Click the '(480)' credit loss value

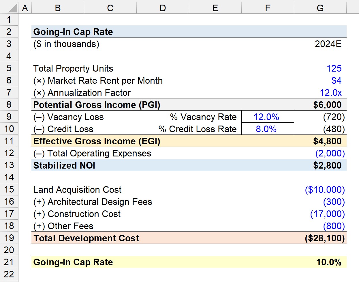(334, 129)
